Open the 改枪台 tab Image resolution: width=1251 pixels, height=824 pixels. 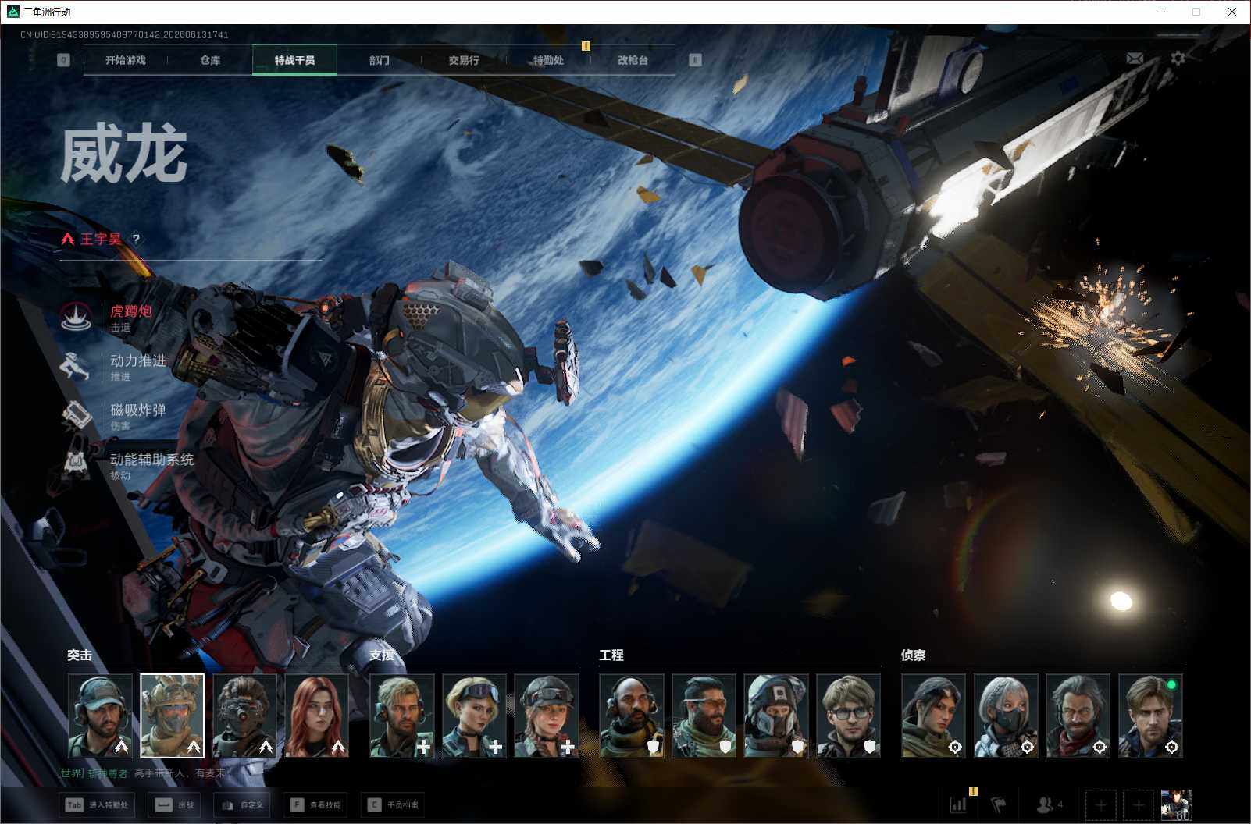[x=633, y=60]
